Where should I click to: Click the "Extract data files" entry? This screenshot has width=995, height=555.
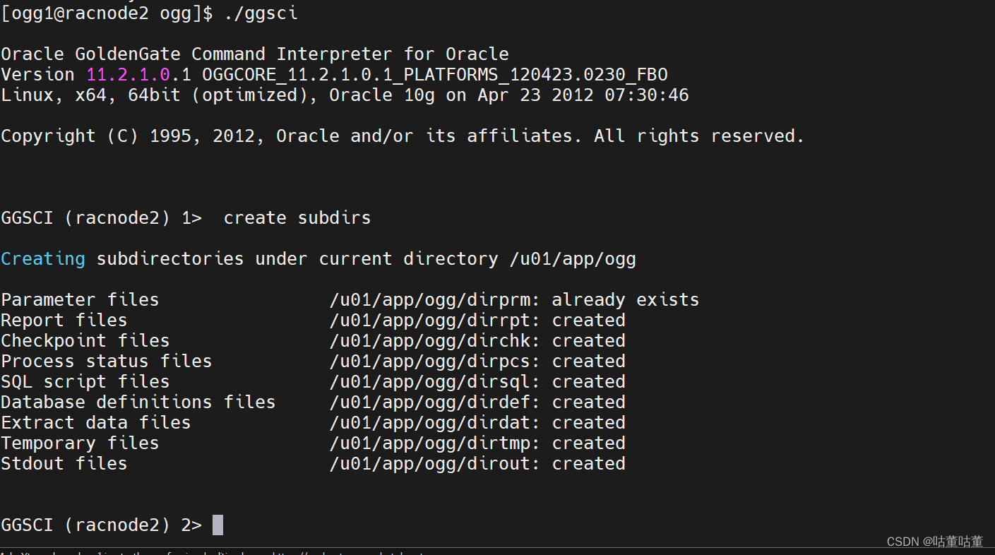tap(95, 422)
